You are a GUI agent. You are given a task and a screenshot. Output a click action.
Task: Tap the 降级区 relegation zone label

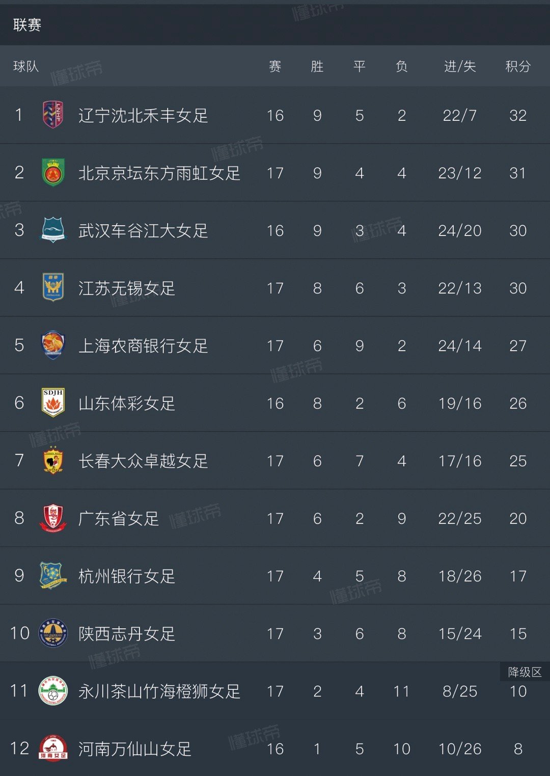pyautogui.click(x=525, y=672)
